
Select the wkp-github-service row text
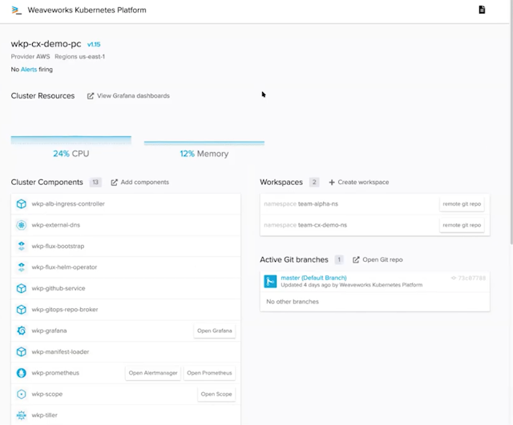click(x=59, y=288)
